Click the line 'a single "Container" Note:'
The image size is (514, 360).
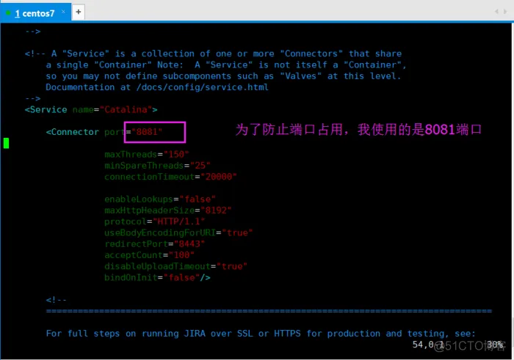click(226, 65)
